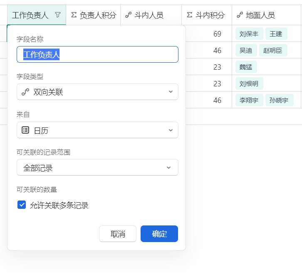Click the link icon beside 斗内人员
The width and height of the screenshot is (302, 279).
(x=129, y=15)
